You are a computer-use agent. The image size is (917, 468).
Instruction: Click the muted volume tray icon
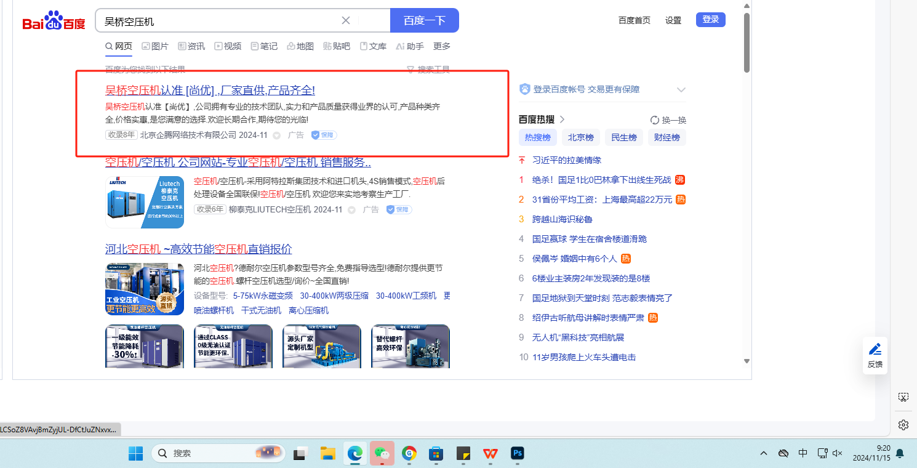tap(837, 453)
